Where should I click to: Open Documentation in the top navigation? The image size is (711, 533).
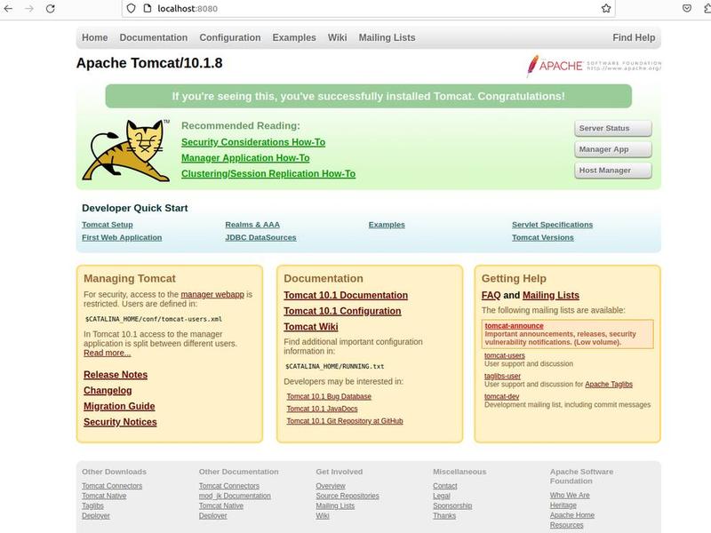153,37
